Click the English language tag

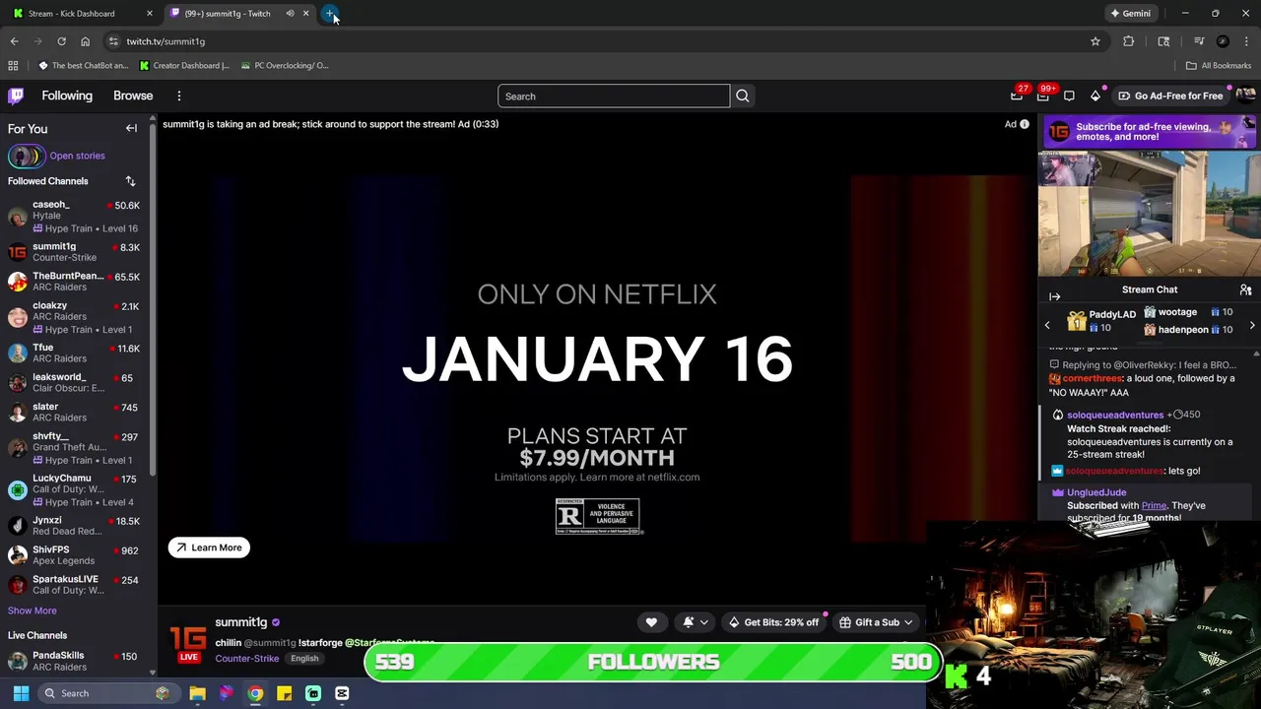click(304, 659)
